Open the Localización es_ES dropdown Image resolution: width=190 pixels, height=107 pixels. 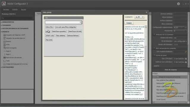139,17
